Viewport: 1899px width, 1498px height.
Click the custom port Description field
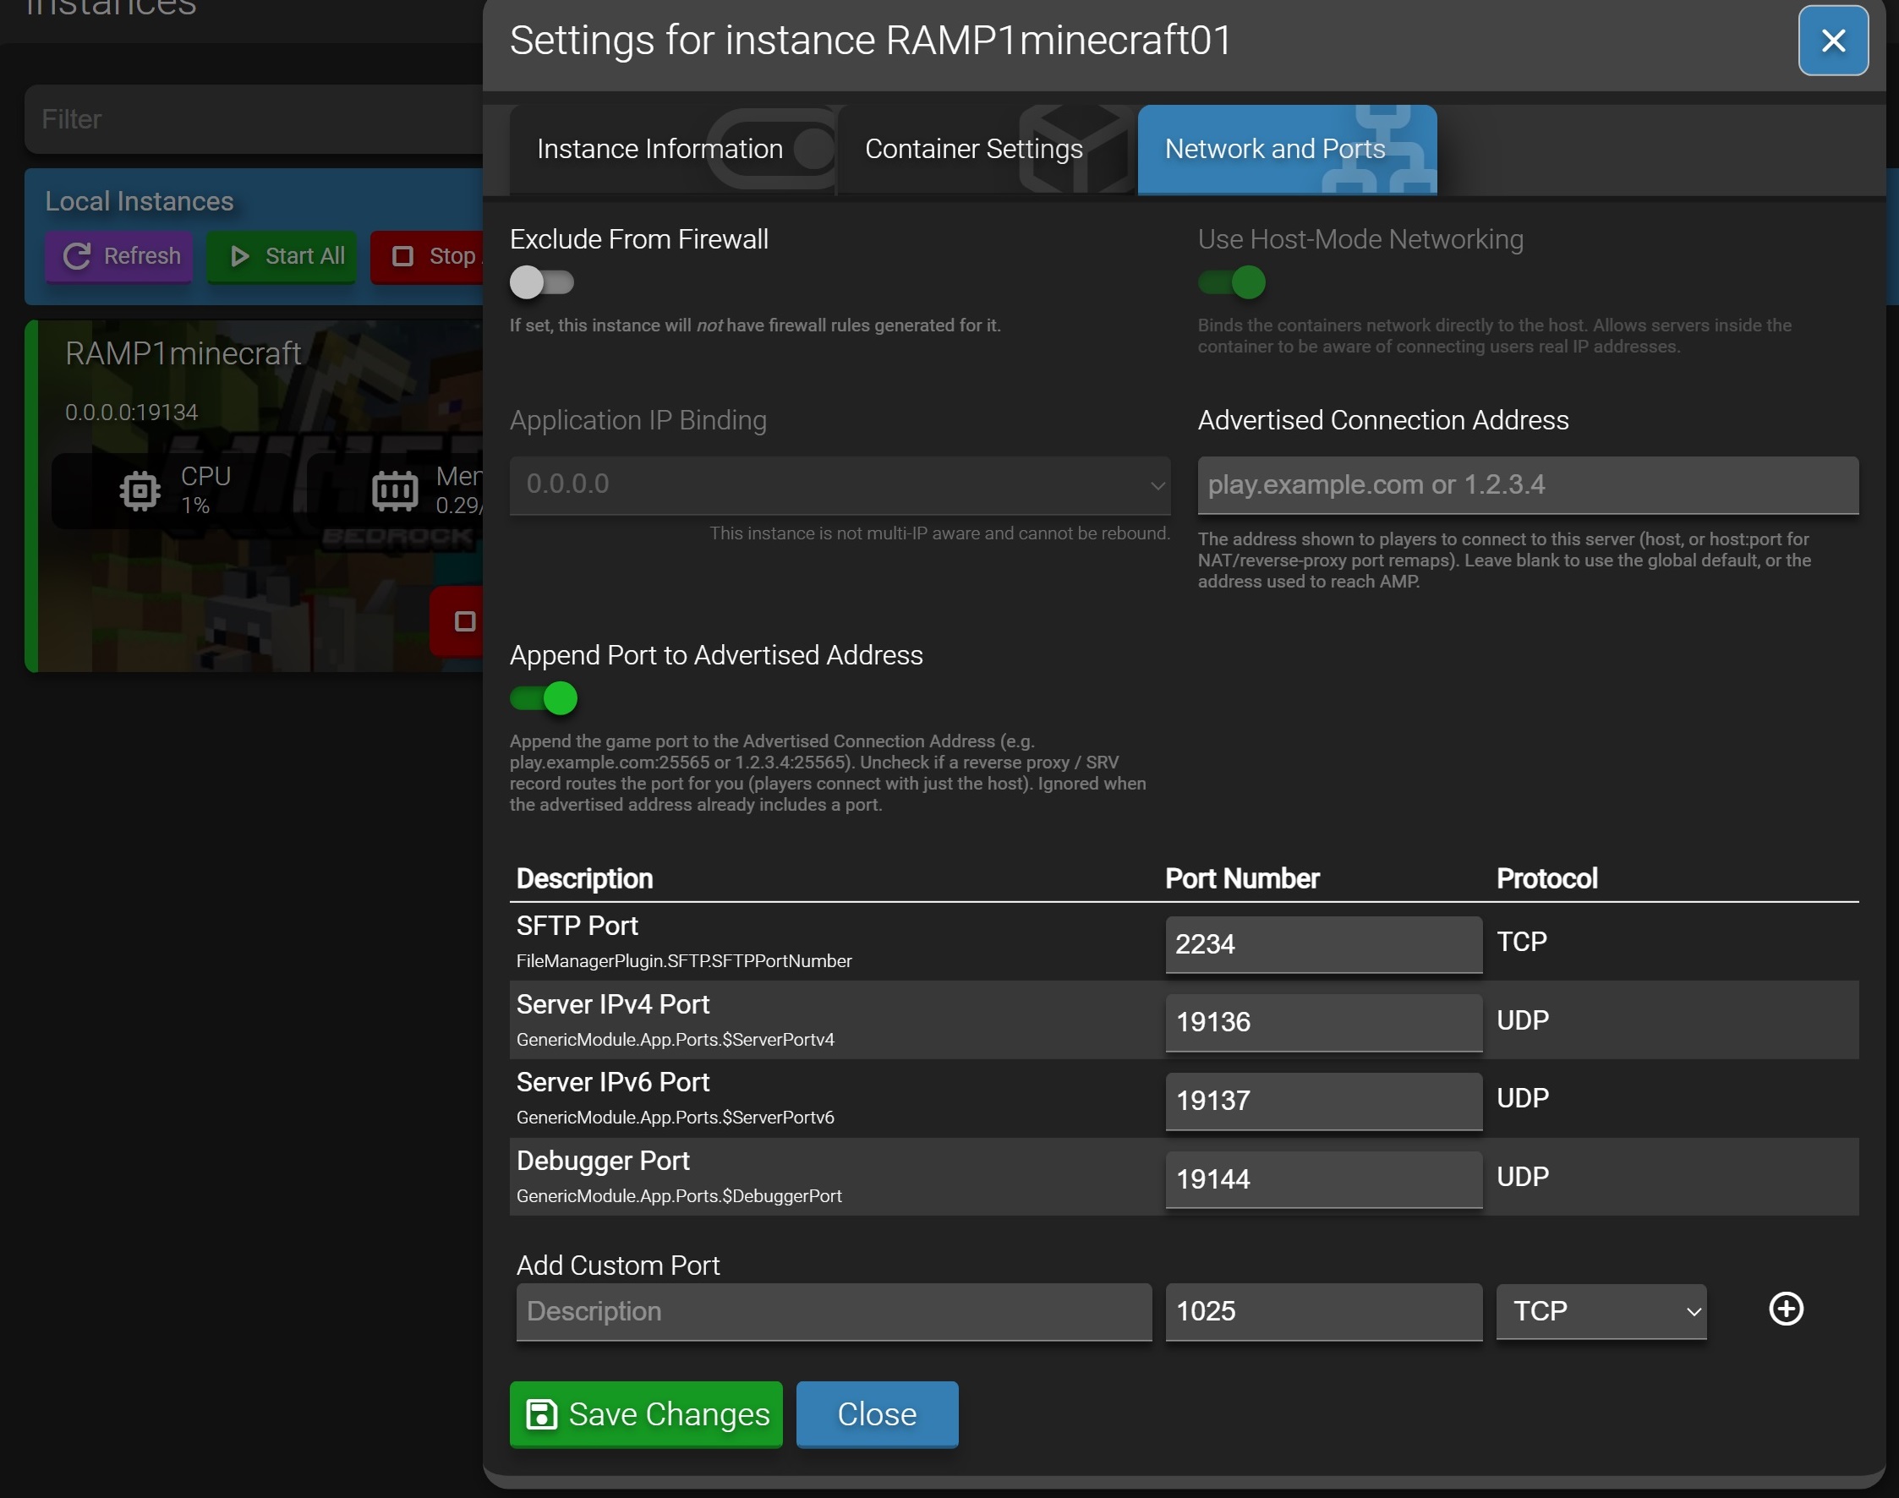click(834, 1310)
